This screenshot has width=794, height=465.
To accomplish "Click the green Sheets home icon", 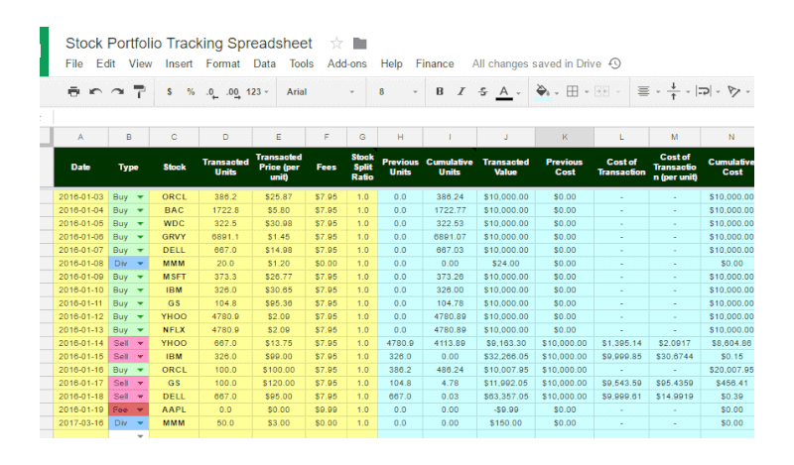I will point(45,52).
